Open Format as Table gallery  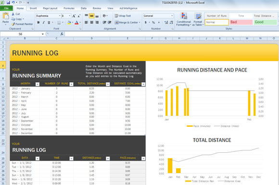coord(198,19)
